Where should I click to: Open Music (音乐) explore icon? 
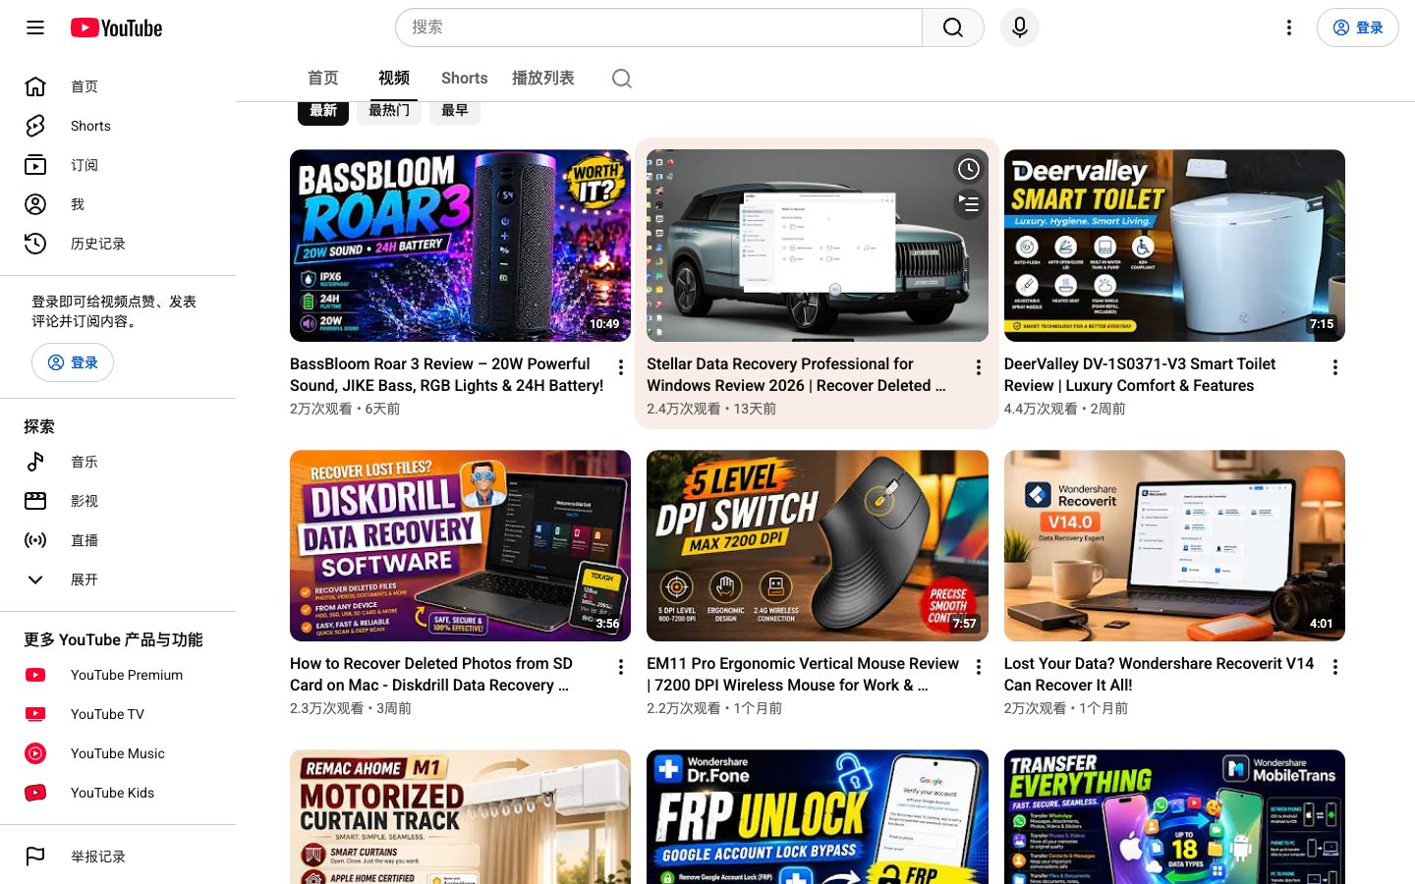35,462
